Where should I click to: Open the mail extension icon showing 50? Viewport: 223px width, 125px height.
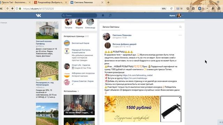coord(179,8)
